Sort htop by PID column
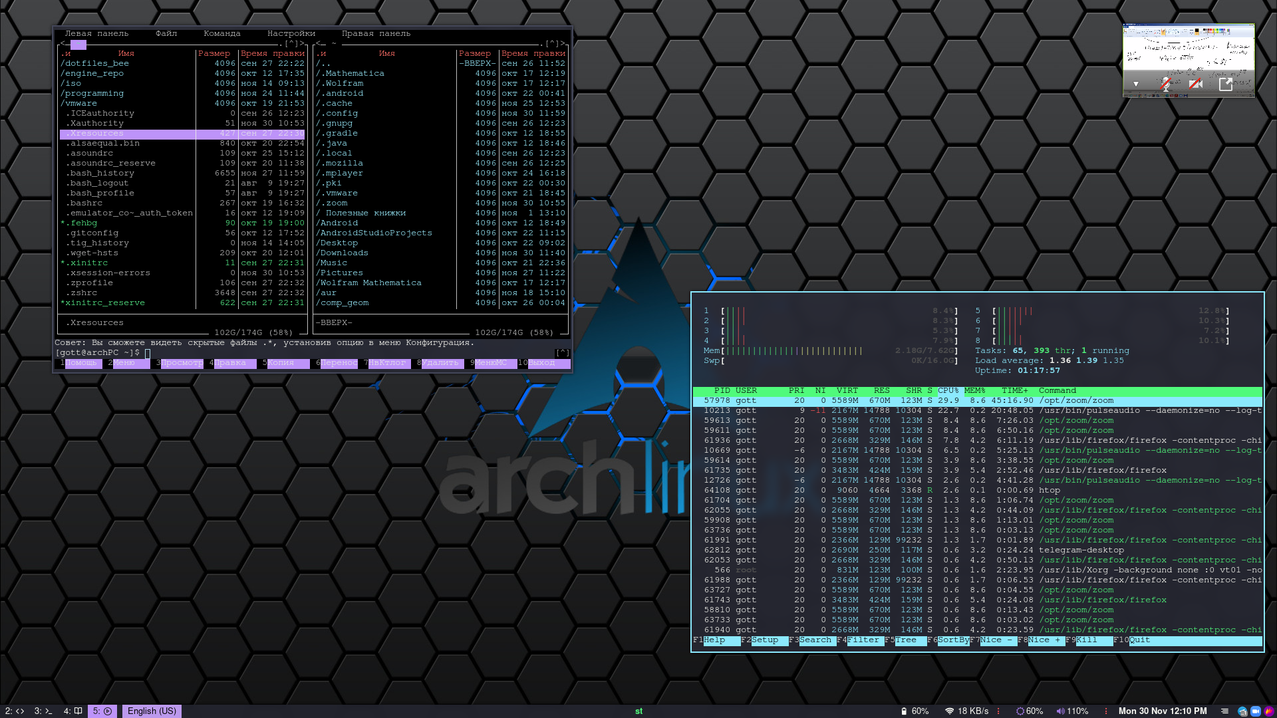The height and width of the screenshot is (718, 1277). (x=722, y=390)
